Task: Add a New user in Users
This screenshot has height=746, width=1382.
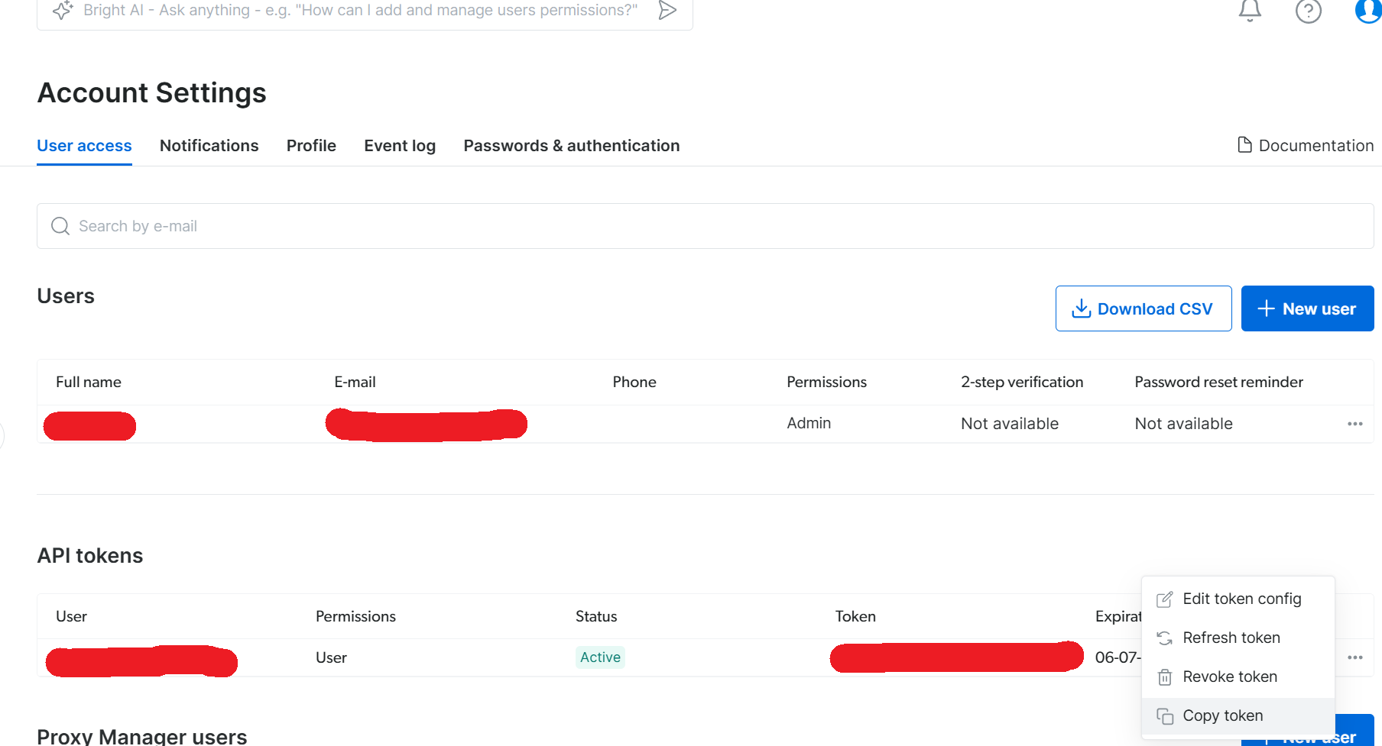Action: coord(1307,308)
